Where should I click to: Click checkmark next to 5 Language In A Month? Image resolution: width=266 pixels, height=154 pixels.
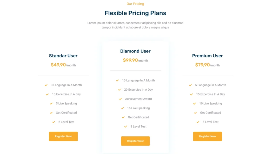coord(190,85)
